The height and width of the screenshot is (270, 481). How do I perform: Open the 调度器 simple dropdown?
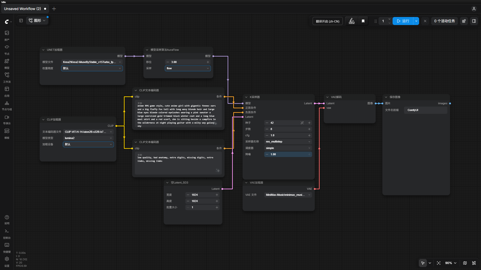[288, 148]
